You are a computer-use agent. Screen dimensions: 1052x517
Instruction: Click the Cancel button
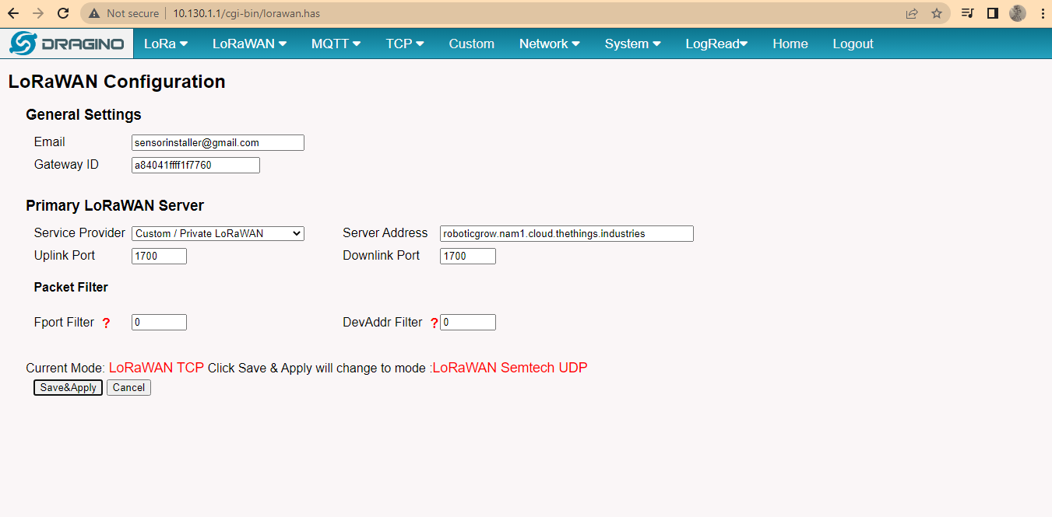pyautogui.click(x=128, y=387)
